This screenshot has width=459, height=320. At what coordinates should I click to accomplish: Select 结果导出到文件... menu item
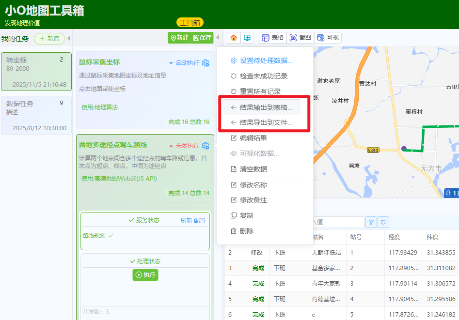coord(262,122)
